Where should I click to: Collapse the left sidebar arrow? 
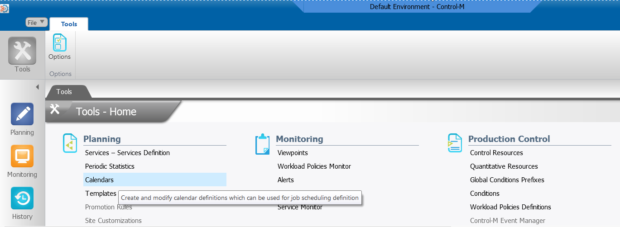click(37, 87)
